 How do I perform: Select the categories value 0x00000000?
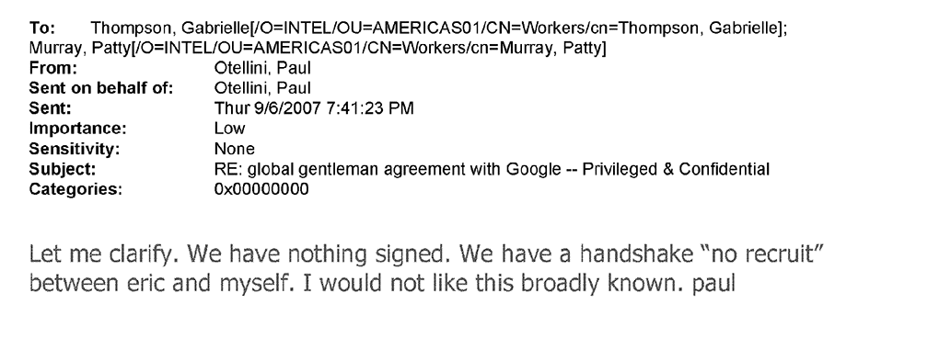point(261,189)
